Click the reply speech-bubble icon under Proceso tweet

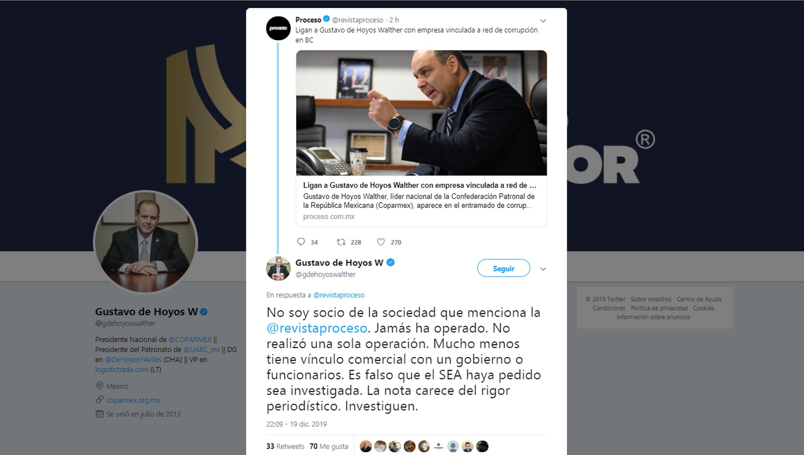[301, 242]
